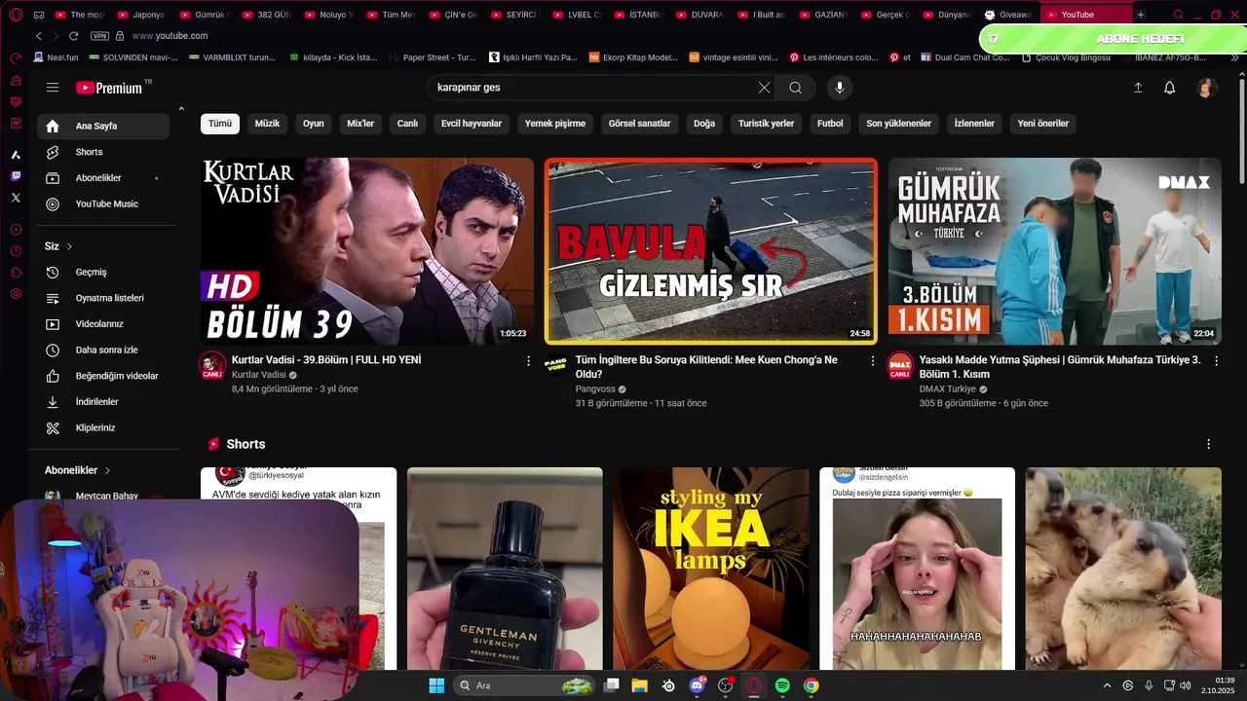Select the Canlı filter chip
The height and width of the screenshot is (701, 1247).
tap(407, 124)
